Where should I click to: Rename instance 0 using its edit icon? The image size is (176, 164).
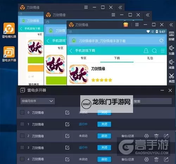point(67,113)
